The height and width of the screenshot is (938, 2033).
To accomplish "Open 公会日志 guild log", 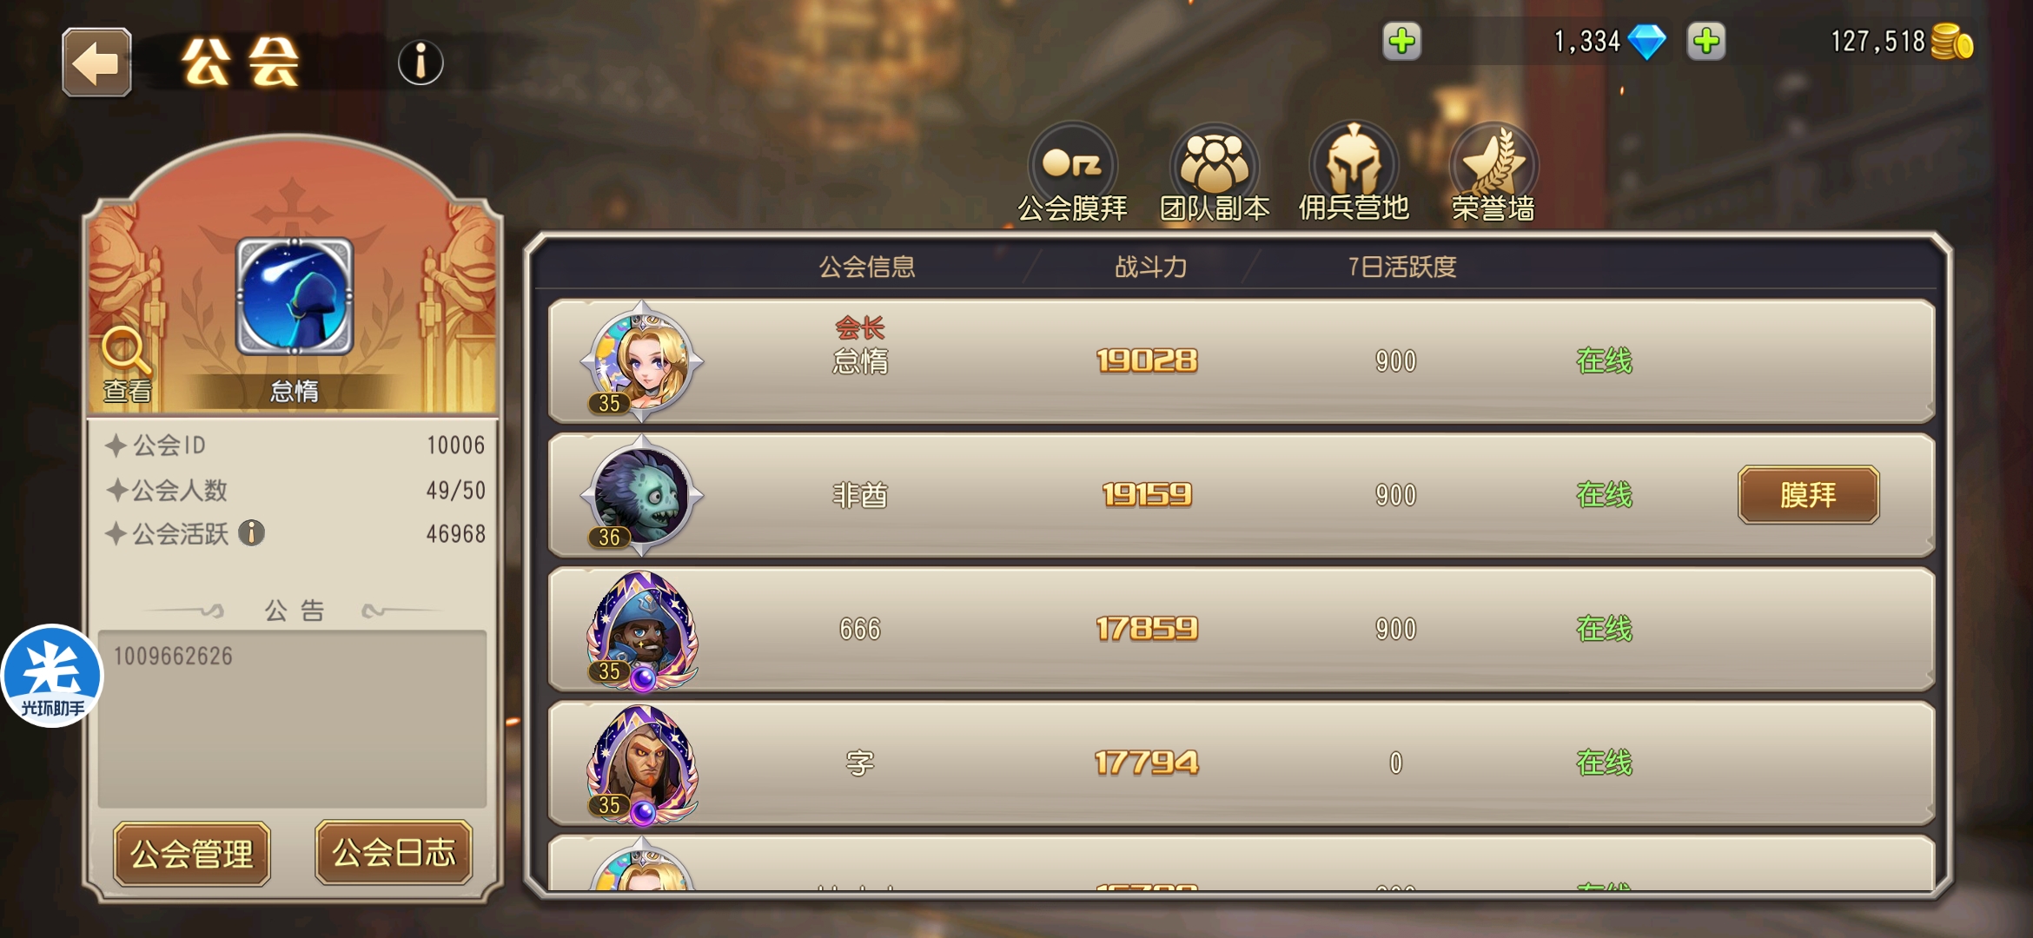I will [394, 852].
